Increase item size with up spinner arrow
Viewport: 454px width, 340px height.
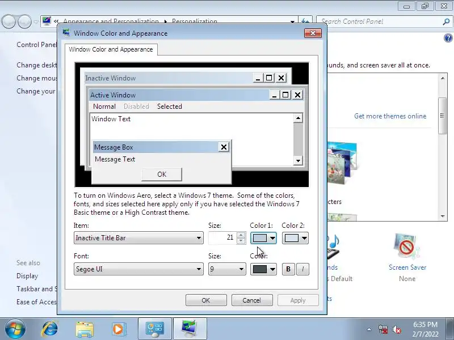point(241,235)
